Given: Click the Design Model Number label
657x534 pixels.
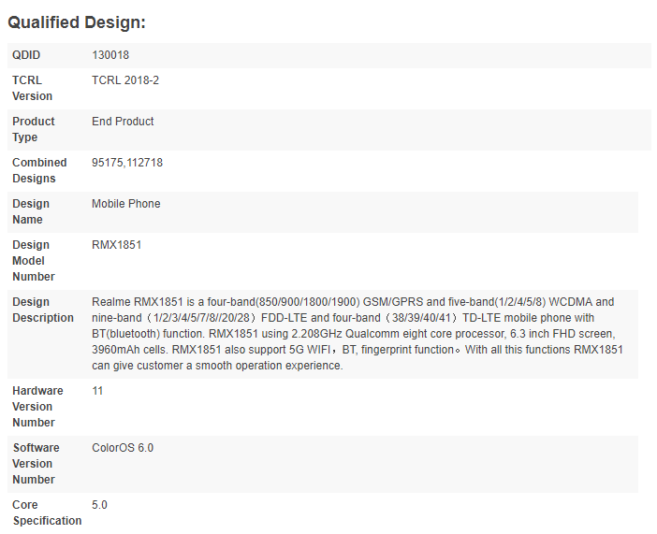Looking at the screenshot, I should point(34,261).
